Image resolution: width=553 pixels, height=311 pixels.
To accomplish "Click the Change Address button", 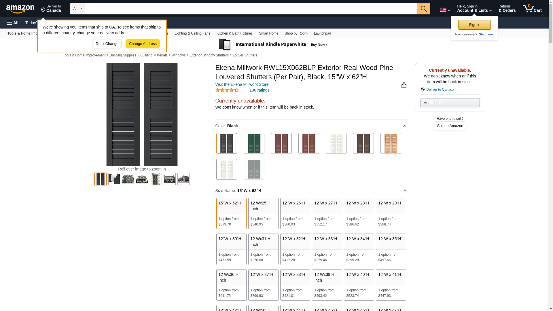I will [x=143, y=44].
